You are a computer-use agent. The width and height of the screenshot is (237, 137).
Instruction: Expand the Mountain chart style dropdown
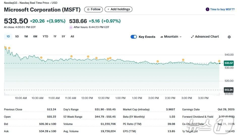[x=171, y=37]
